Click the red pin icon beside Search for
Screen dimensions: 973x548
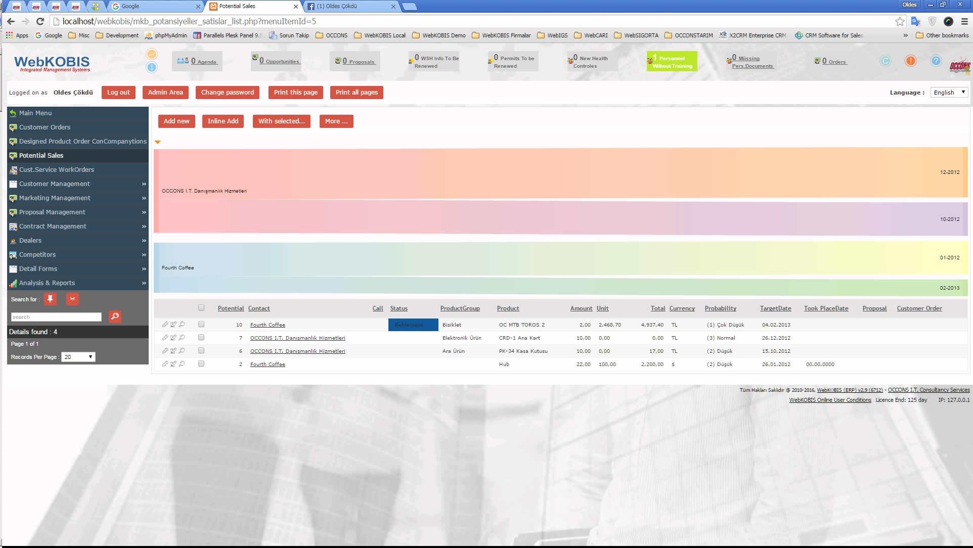pos(50,299)
